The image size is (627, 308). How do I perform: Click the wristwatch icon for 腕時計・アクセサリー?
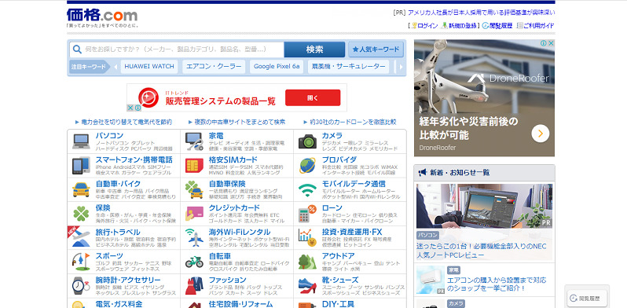click(x=81, y=285)
